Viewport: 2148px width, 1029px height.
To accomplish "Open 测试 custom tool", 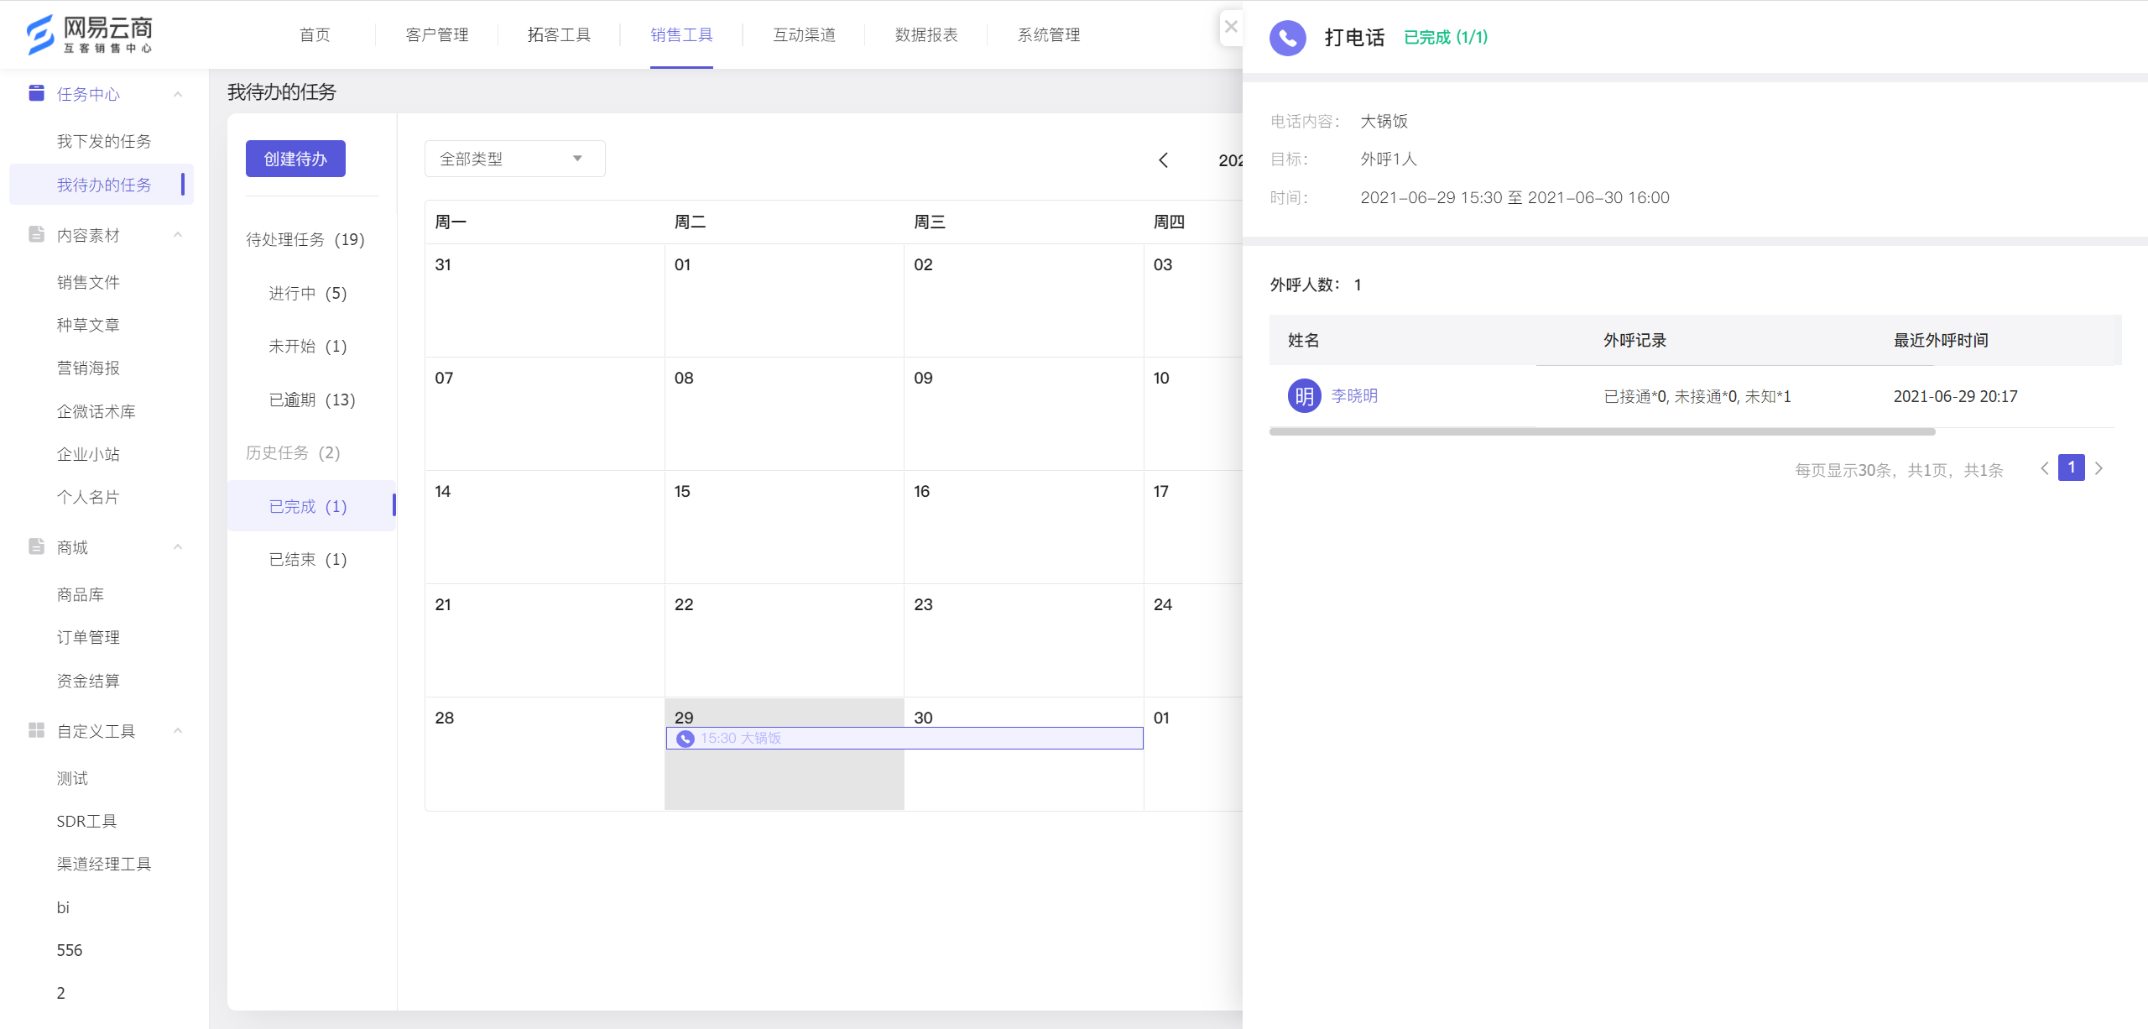I will click(x=72, y=778).
